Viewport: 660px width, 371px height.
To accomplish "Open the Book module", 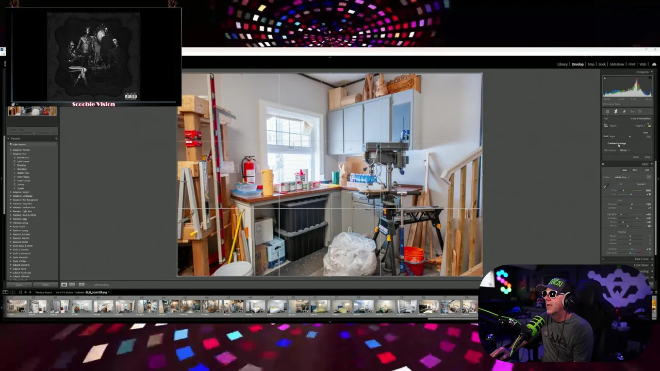I will point(602,64).
